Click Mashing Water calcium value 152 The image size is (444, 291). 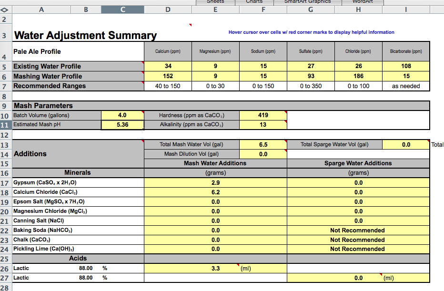pyautogui.click(x=168, y=76)
